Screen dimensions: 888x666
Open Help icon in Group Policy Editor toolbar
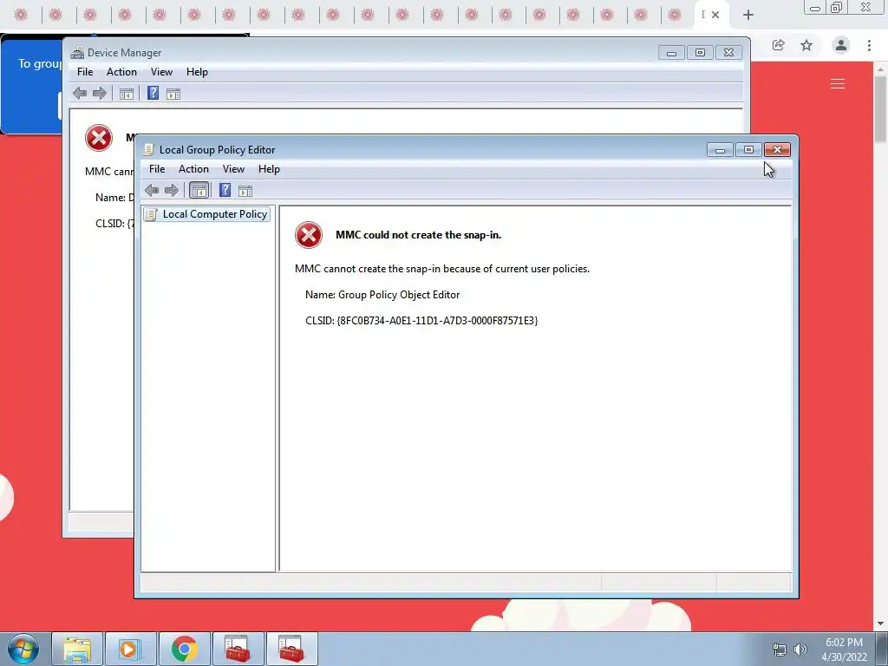pyautogui.click(x=225, y=190)
